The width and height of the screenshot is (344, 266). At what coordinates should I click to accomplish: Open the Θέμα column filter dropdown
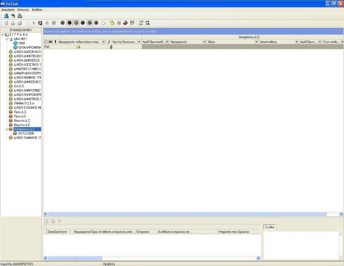tap(257, 42)
